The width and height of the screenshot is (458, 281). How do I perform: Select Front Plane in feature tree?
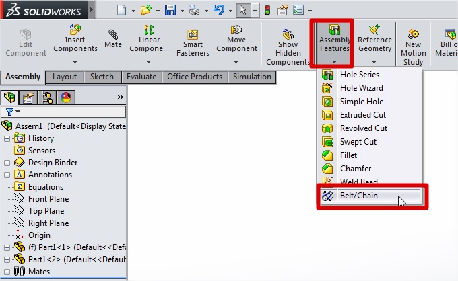[48, 199]
